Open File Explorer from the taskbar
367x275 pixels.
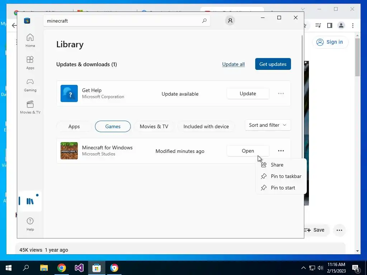(x=44, y=268)
